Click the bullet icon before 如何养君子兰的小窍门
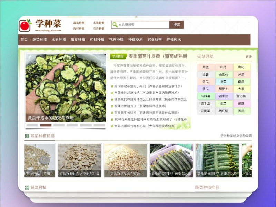 pos(112,85)
